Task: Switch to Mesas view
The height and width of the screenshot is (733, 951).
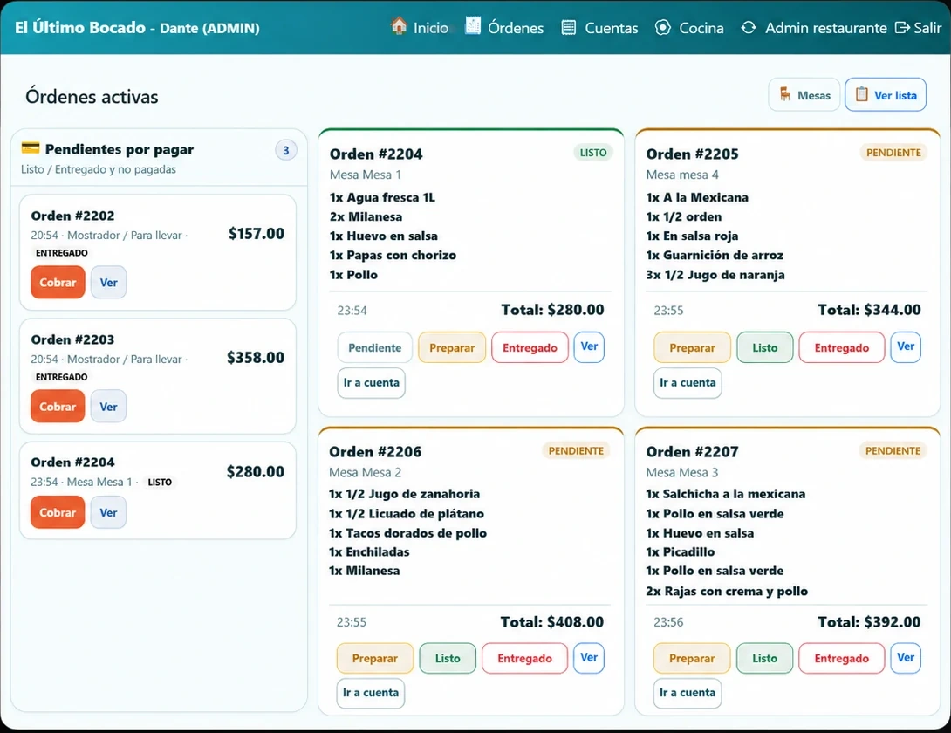Action: tap(804, 94)
